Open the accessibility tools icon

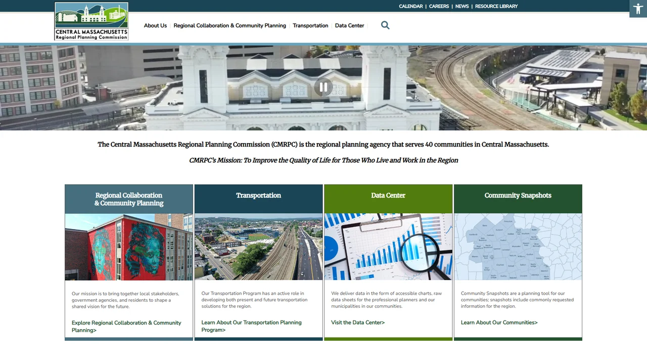pos(638,9)
